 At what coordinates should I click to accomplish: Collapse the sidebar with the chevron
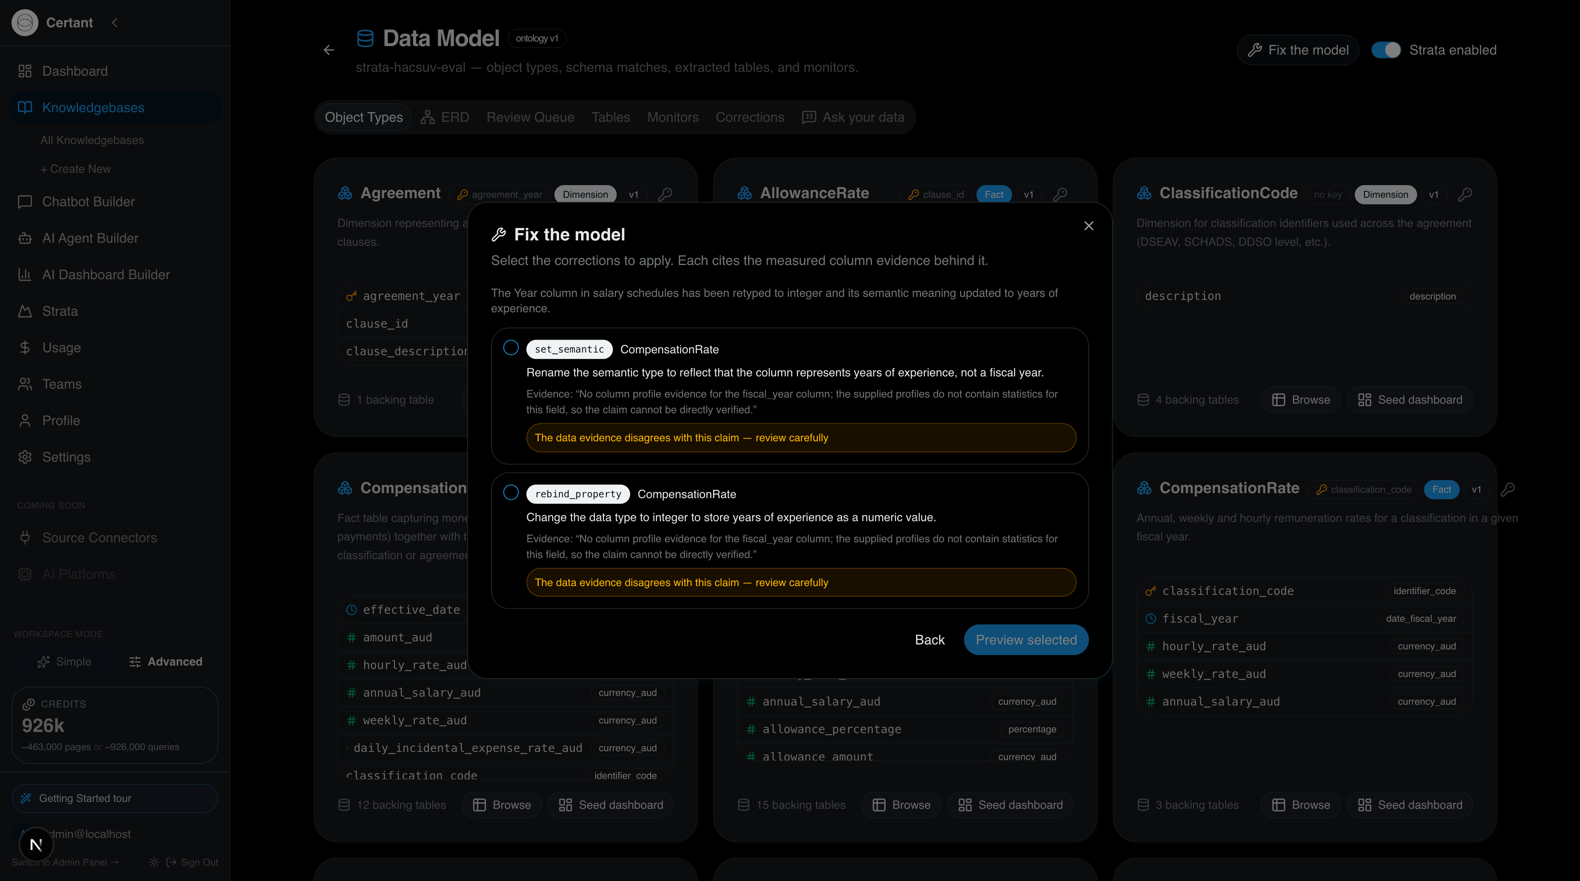point(115,23)
